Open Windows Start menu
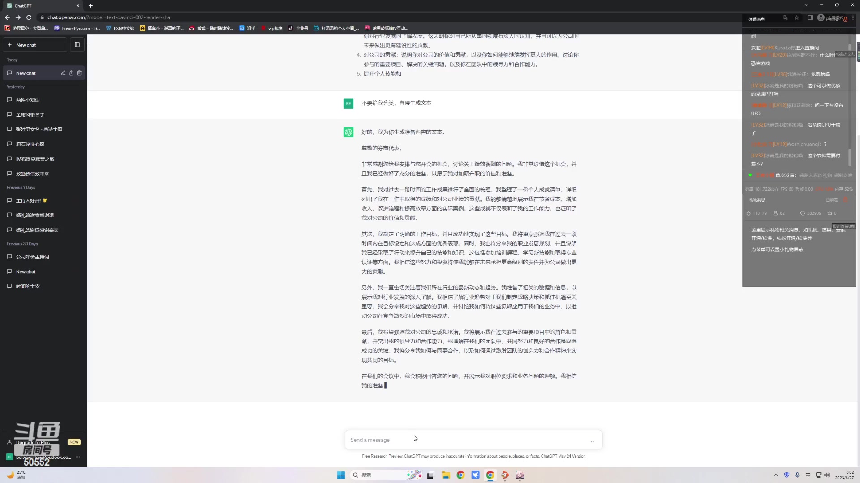Screen dimensions: 860x483 click(x=341, y=475)
